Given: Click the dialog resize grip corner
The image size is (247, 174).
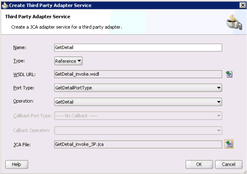Looking at the screenshot, I should tap(245, 172).
